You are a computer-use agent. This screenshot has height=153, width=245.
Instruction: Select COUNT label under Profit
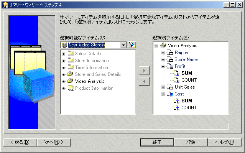pos(189,80)
